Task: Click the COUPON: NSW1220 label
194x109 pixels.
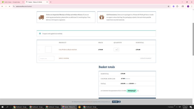Action: pos(108,79)
